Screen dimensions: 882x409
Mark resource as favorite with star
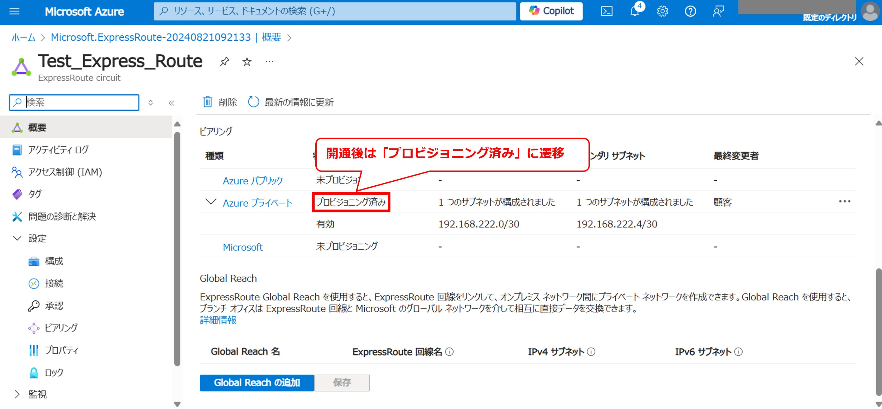pyautogui.click(x=247, y=61)
